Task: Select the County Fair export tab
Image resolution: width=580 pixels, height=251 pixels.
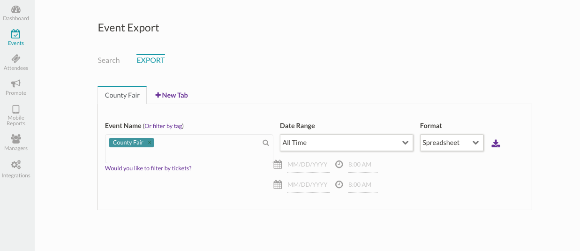Action: (122, 95)
